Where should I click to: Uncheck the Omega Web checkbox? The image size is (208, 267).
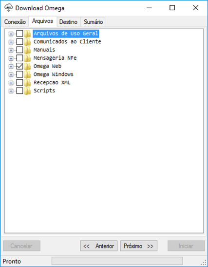click(19, 66)
